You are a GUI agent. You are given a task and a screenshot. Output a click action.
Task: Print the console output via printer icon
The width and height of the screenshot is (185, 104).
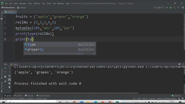pos(10,83)
